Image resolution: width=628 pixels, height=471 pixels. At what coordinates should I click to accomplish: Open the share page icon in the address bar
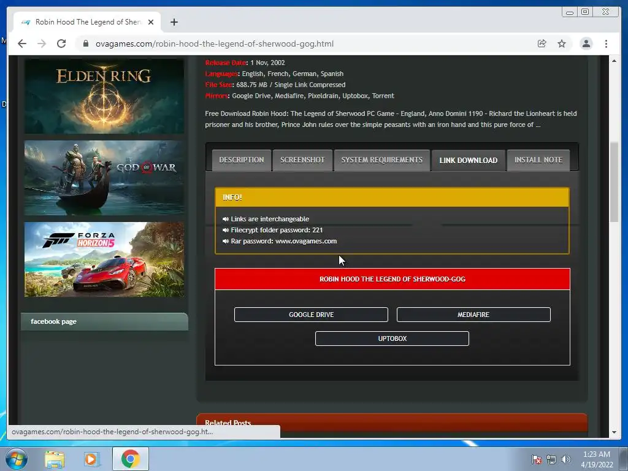pos(542,44)
